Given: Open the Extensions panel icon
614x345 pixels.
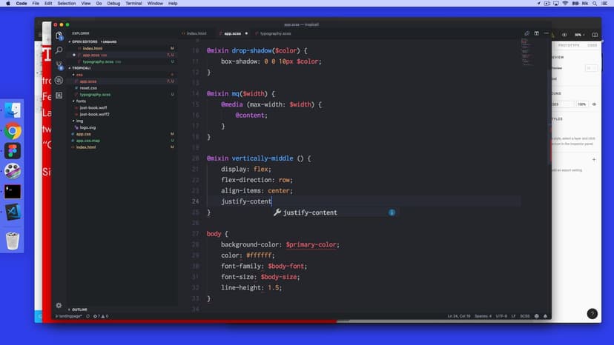Looking at the screenshot, I should coord(59,95).
